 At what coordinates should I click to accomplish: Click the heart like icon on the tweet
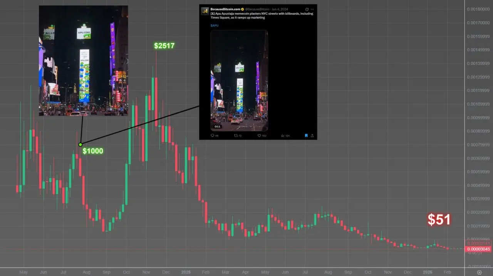[259, 135]
